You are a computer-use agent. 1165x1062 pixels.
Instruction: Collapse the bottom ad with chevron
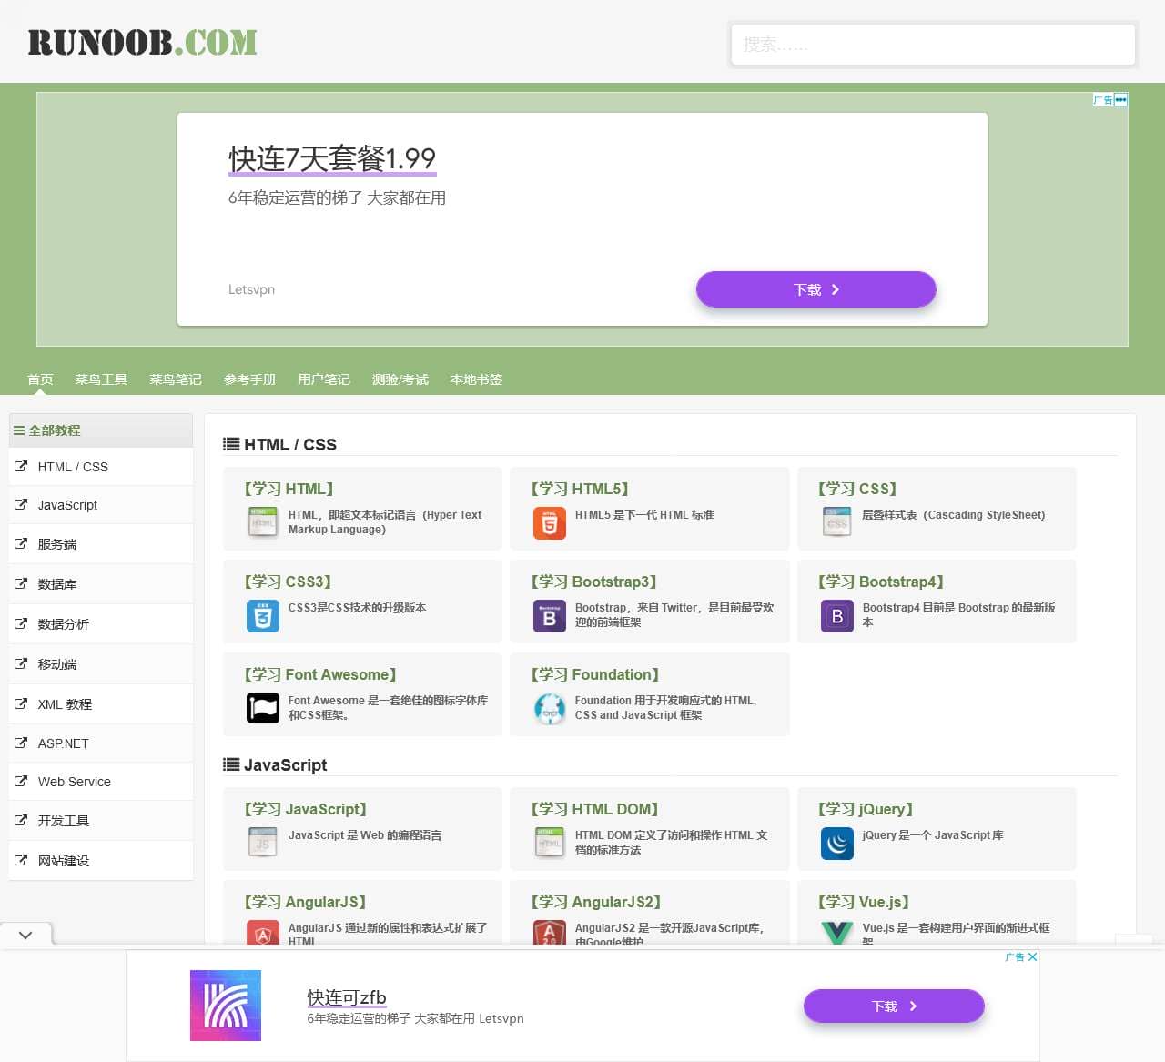25,935
